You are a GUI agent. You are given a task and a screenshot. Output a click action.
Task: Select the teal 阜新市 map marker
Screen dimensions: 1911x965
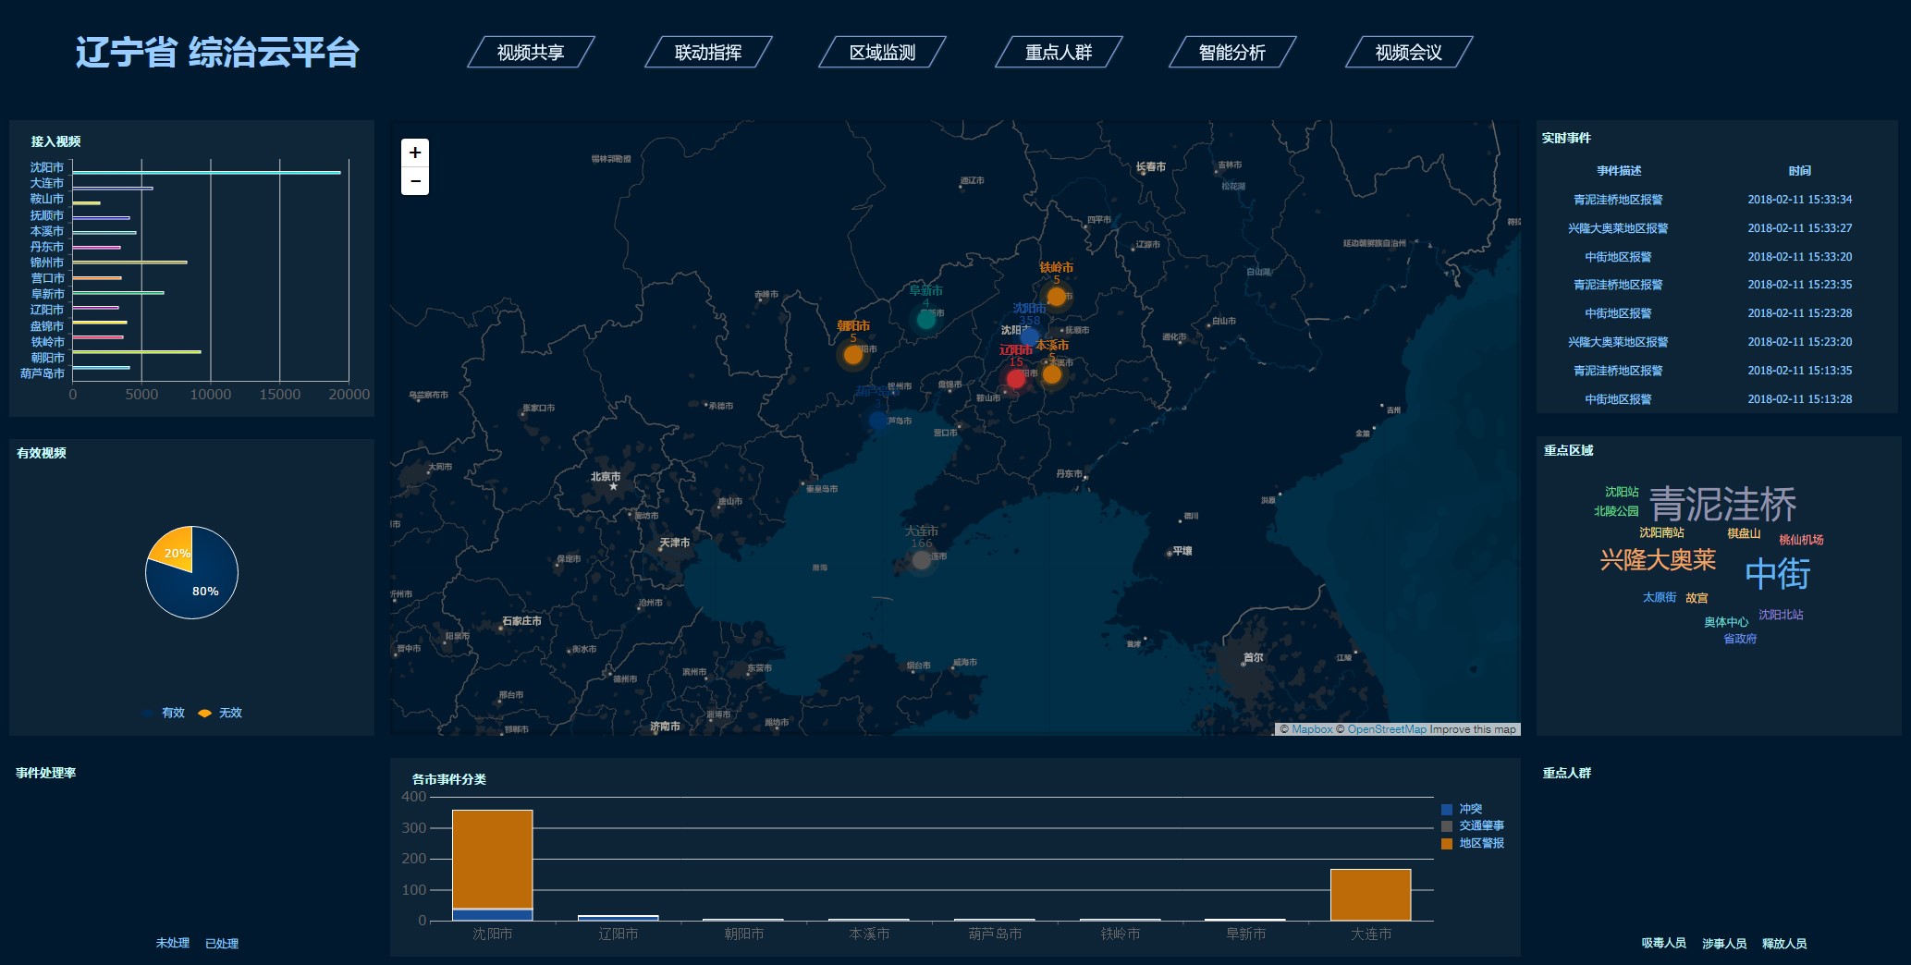coord(925,320)
